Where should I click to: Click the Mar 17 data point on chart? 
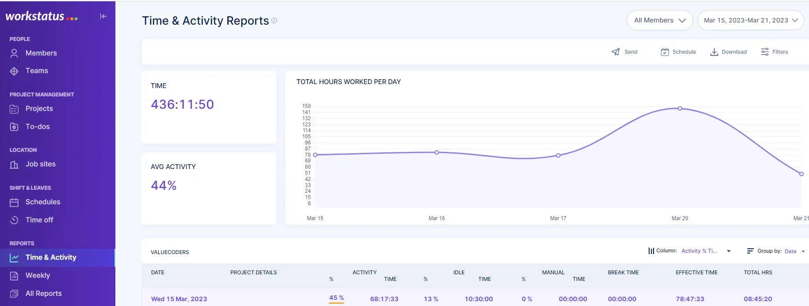558,155
